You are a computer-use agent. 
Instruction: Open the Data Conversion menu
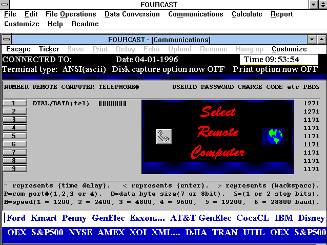(132, 14)
